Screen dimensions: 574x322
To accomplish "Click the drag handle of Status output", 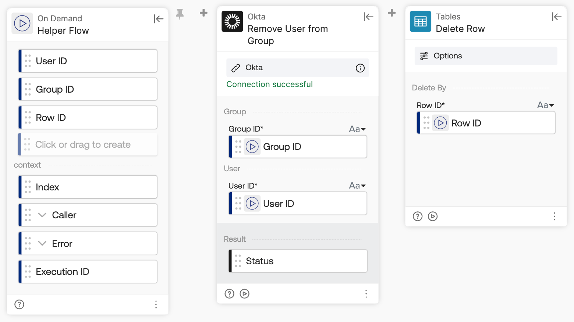I will (238, 261).
